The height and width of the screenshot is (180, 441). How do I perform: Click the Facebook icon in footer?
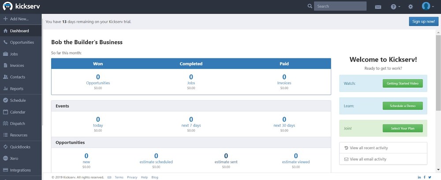(x=424, y=177)
